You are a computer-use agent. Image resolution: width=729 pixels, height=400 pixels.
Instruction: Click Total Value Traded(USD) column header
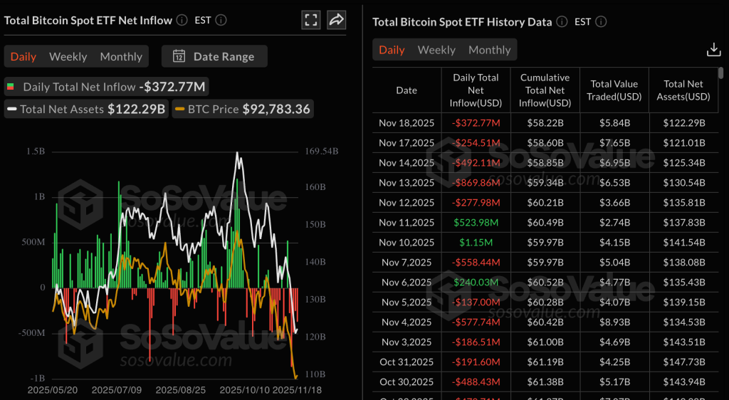(614, 90)
